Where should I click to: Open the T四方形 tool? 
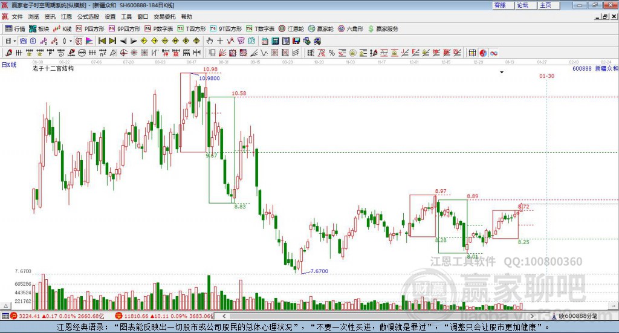192,29
